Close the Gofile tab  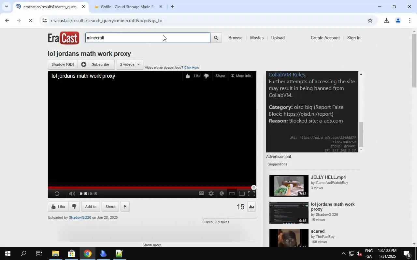point(161,6)
